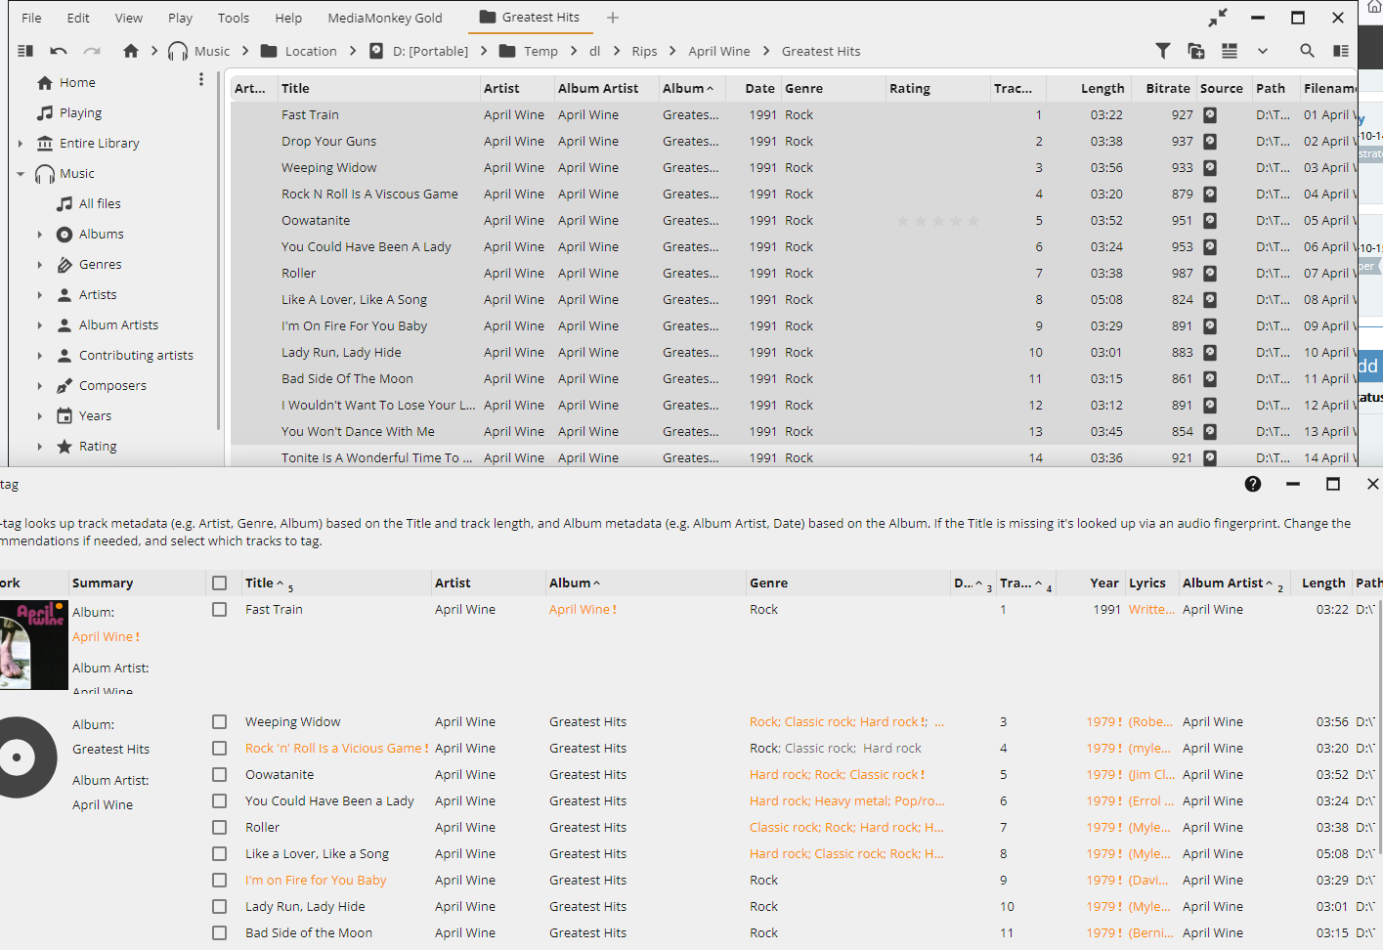This screenshot has width=1383, height=950.
Task: Check the Weeping Widow track checkbox
Action: pyautogui.click(x=220, y=722)
